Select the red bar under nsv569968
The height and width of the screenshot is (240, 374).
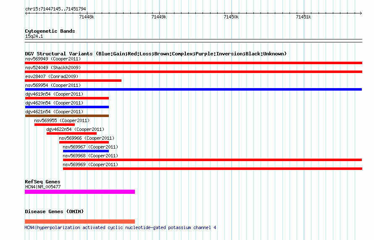(x=213, y=160)
